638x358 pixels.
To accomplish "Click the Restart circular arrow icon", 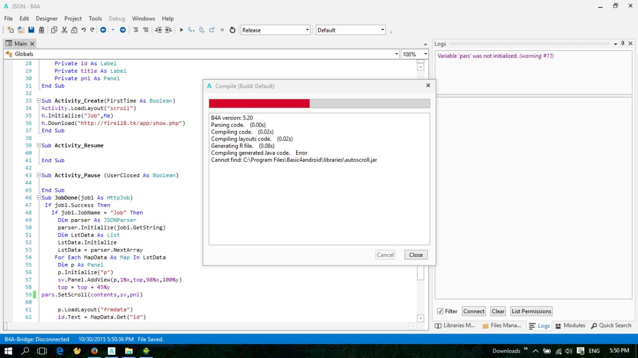I will coord(232,30).
